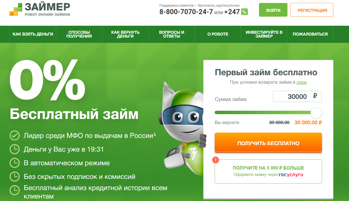Click the loan amount slider handle

click(316, 112)
